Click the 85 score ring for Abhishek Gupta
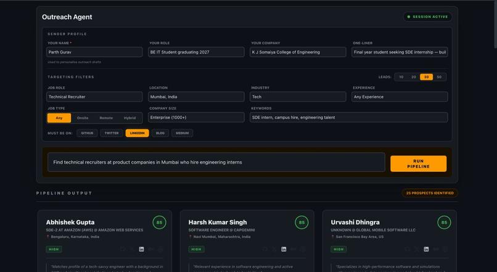Screen dimensions: 497x272 (x=159, y=222)
